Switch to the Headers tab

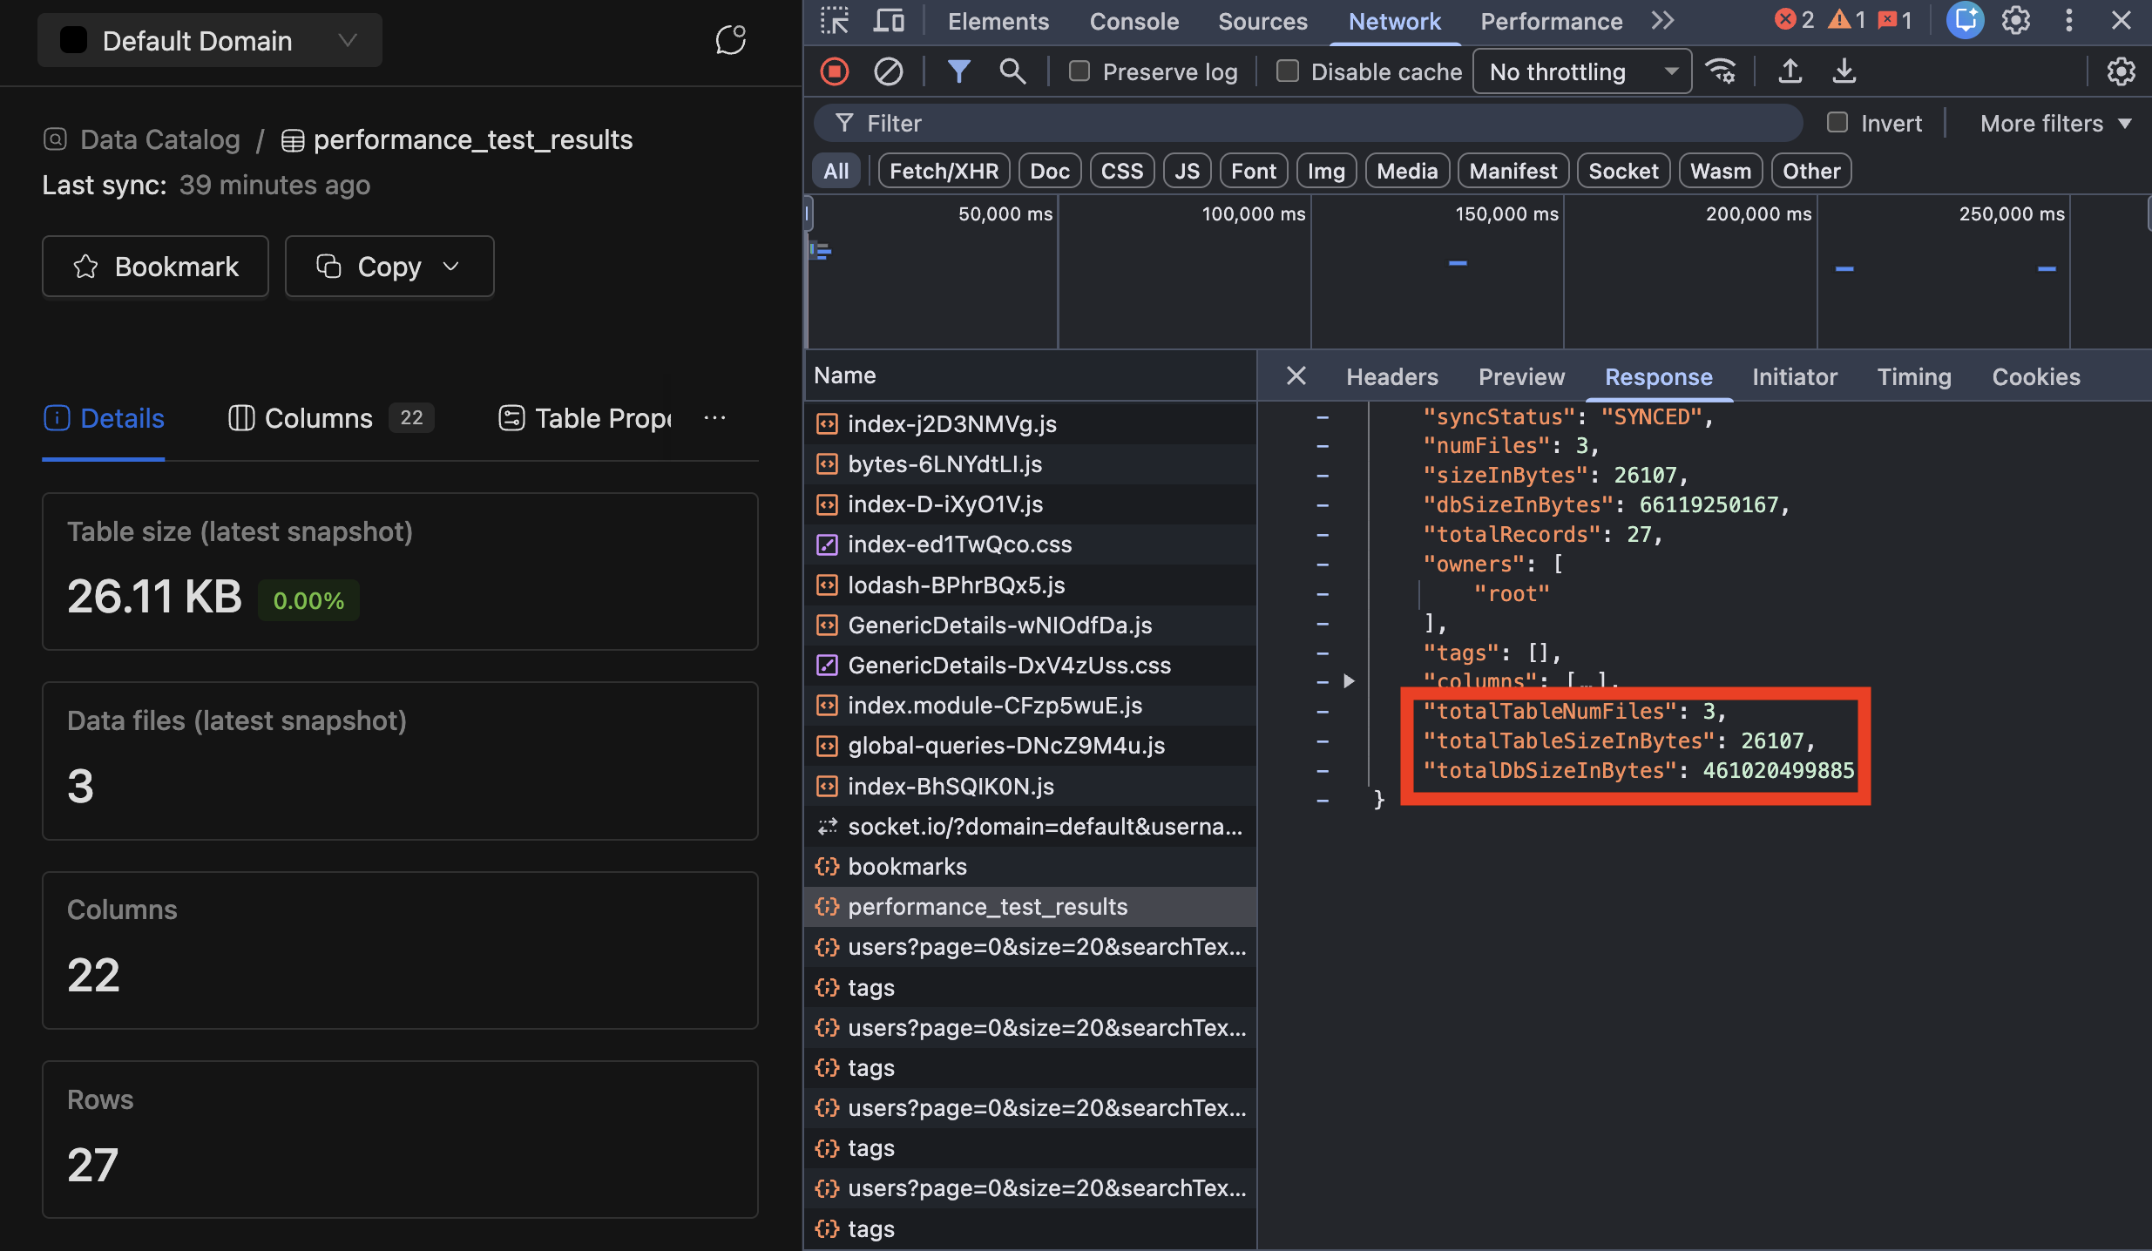tap(1391, 376)
